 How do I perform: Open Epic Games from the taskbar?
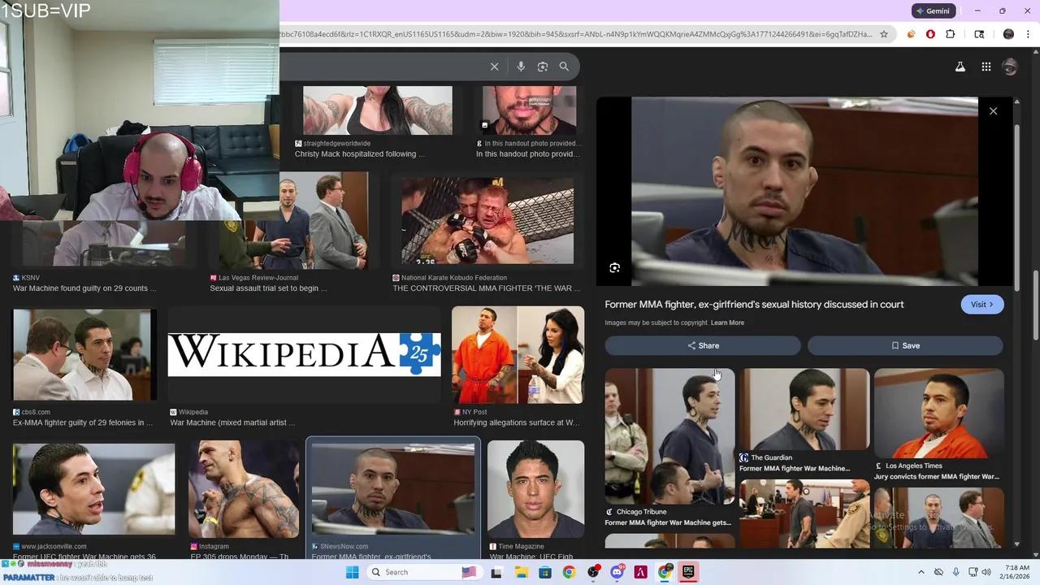[688, 572]
